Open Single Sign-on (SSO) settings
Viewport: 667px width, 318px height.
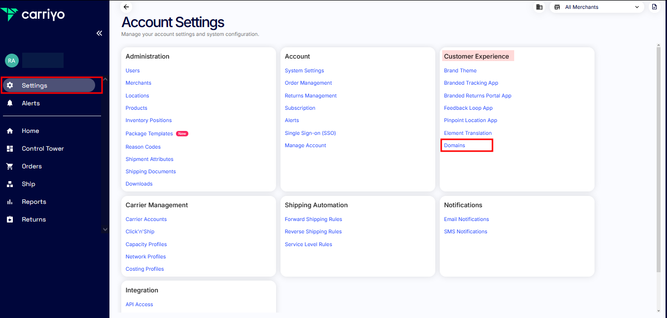coord(310,133)
